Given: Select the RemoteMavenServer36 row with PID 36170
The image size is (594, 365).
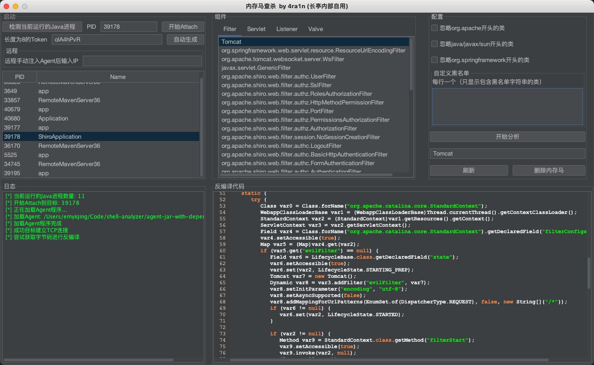Looking at the screenshot, I should pyautogui.click(x=101, y=146).
